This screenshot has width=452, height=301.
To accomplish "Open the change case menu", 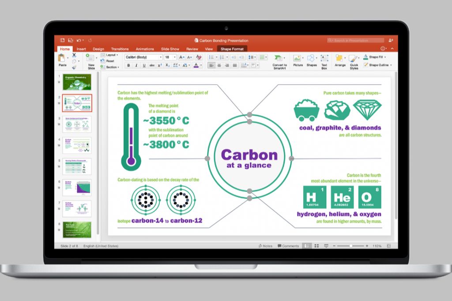I will [186, 65].
